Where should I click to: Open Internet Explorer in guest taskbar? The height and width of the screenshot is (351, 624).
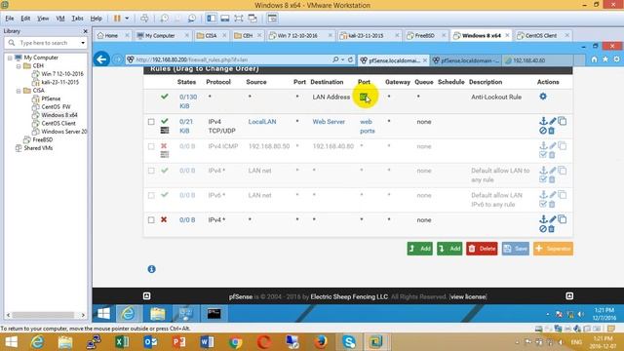coord(128,314)
